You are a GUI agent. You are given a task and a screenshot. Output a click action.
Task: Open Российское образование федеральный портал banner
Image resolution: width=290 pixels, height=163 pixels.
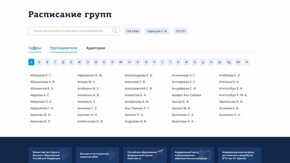point(145,155)
